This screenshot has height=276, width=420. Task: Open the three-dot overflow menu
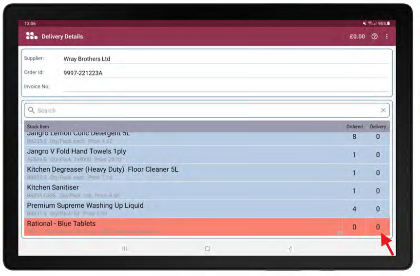(387, 37)
